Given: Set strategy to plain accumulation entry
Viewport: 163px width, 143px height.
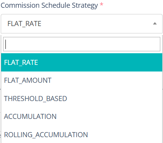Looking at the screenshot, I should tap(82, 117).
